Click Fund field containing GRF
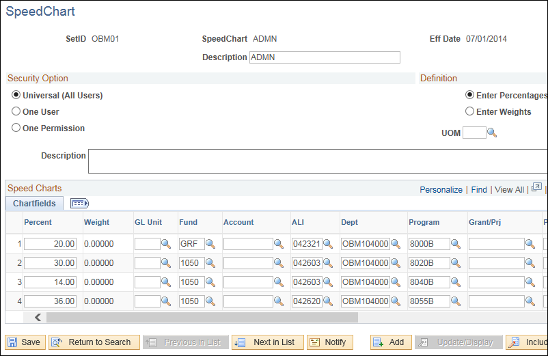The height and width of the screenshot is (356, 548). (192, 244)
